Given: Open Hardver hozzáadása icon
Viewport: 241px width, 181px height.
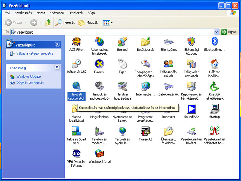Looking at the screenshot, I should (x=122, y=86).
